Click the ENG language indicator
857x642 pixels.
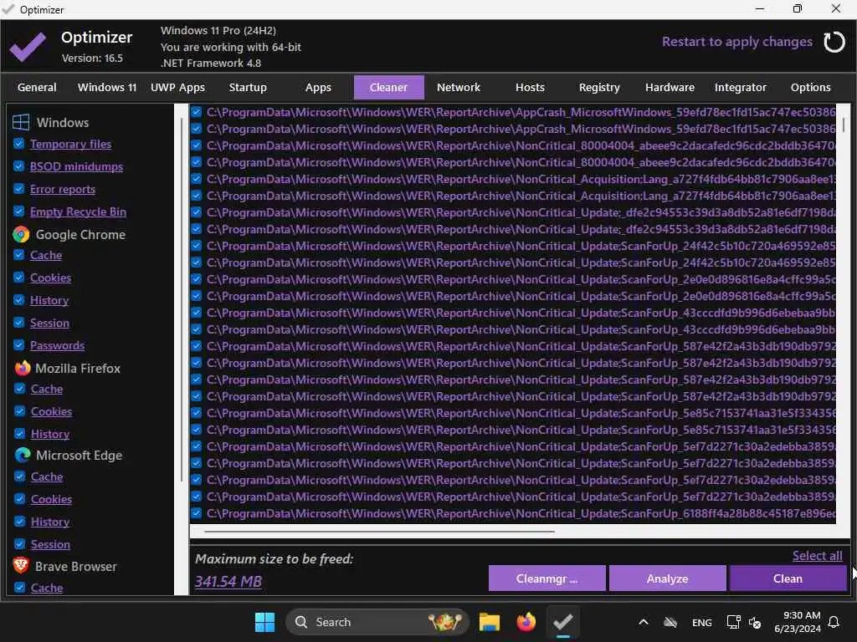pyautogui.click(x=702, y=622)
